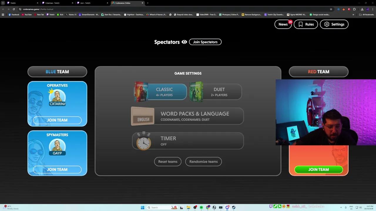Open the Rules bookmark button

[x=306, y=24]
